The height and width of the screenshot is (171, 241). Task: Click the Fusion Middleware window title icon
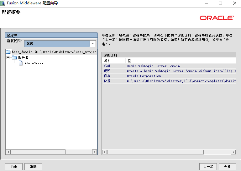pos(3,3)
